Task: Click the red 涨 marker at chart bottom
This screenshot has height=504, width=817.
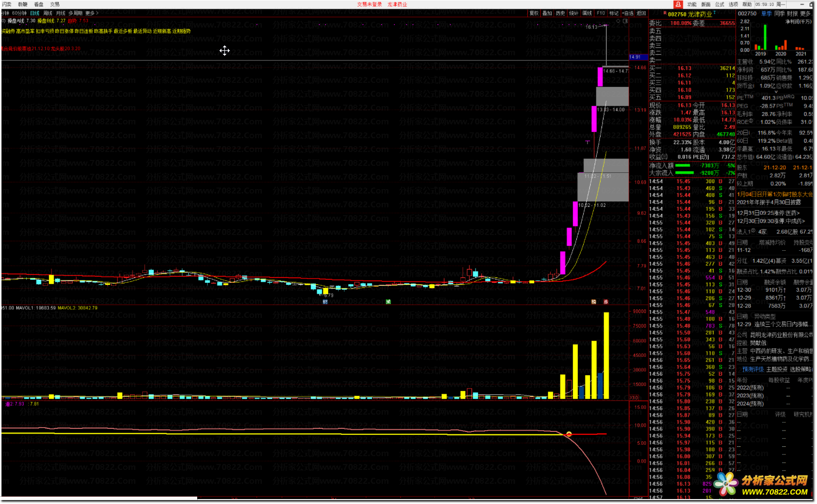Action: coord(606,301)
